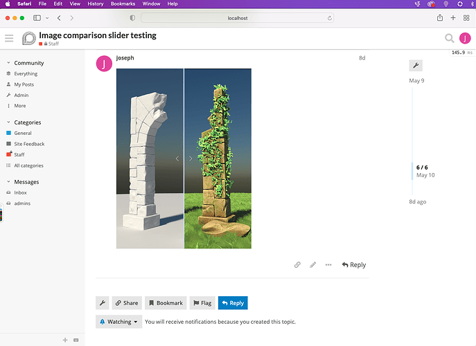Screen dimensions: 476x346
Task: Open the Watching notification level dropdown
Action: pyautogui.click(x=118, y=322)
